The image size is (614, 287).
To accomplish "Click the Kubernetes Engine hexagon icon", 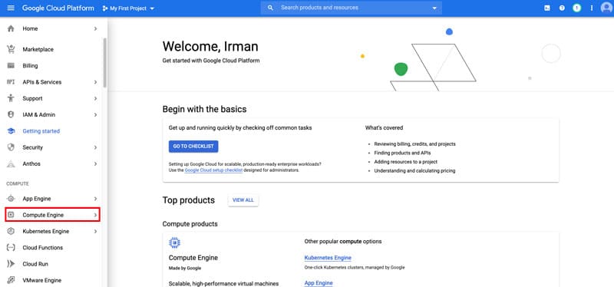I will (x=11, y=232).
